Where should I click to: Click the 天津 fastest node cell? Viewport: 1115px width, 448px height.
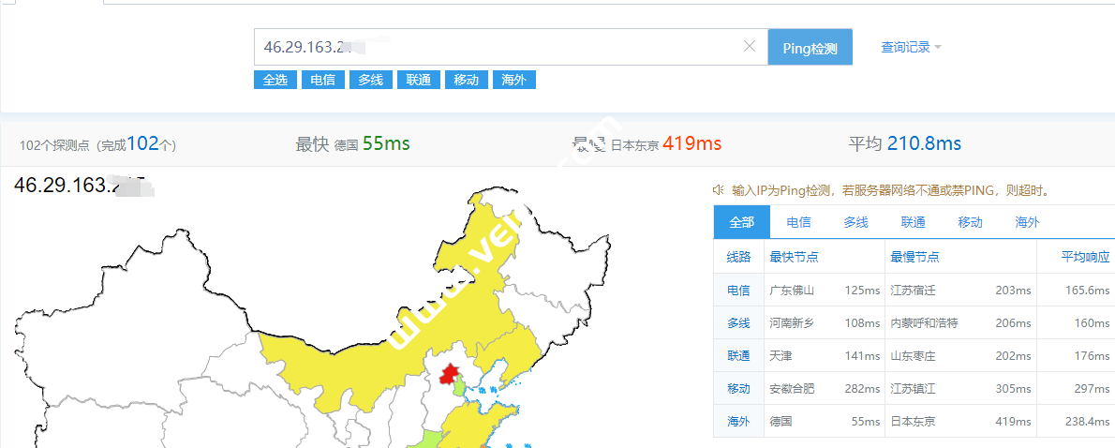coord(780,355)
